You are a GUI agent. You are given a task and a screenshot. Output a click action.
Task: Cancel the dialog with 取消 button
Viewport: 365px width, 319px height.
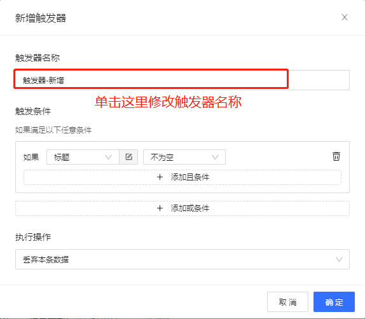287,302
